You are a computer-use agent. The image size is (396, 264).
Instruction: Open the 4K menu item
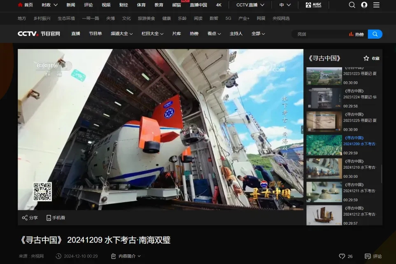219,5
